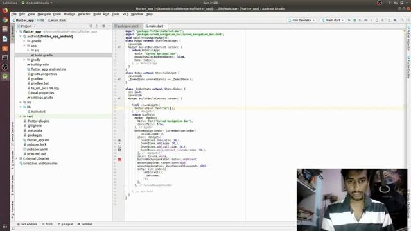Open the TODO tool window

tap(48, 224)
